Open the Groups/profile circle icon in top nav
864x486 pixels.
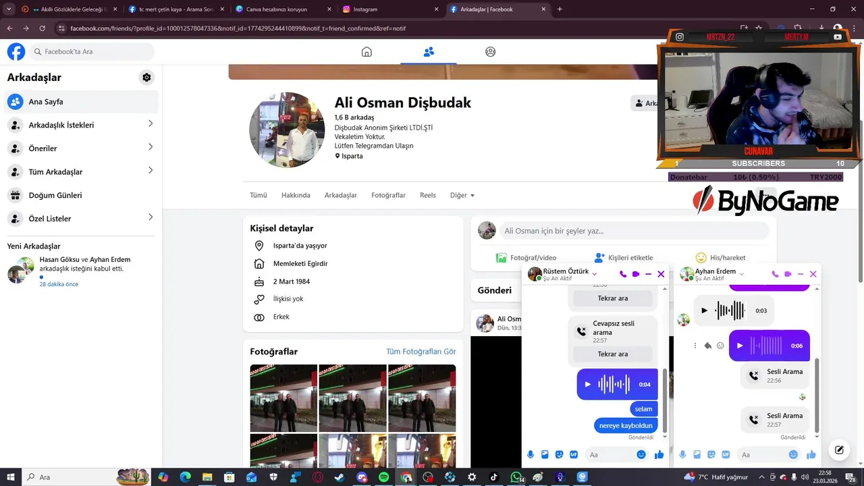(x=491, y=52)
